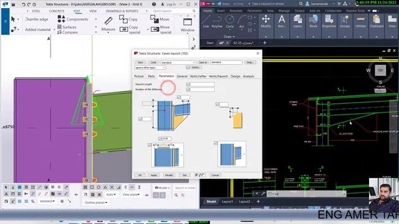Screen dimensions: 399x224
Task: Click Surfaces in Tekla ribbon
Action: click(67, 27)
